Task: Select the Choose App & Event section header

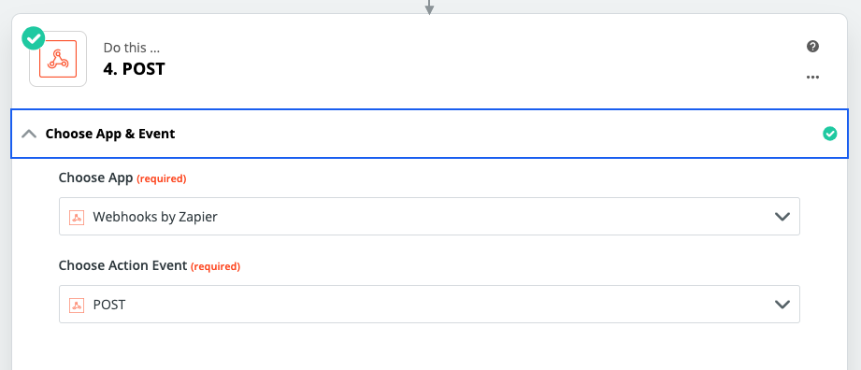Action: (429, 134)
